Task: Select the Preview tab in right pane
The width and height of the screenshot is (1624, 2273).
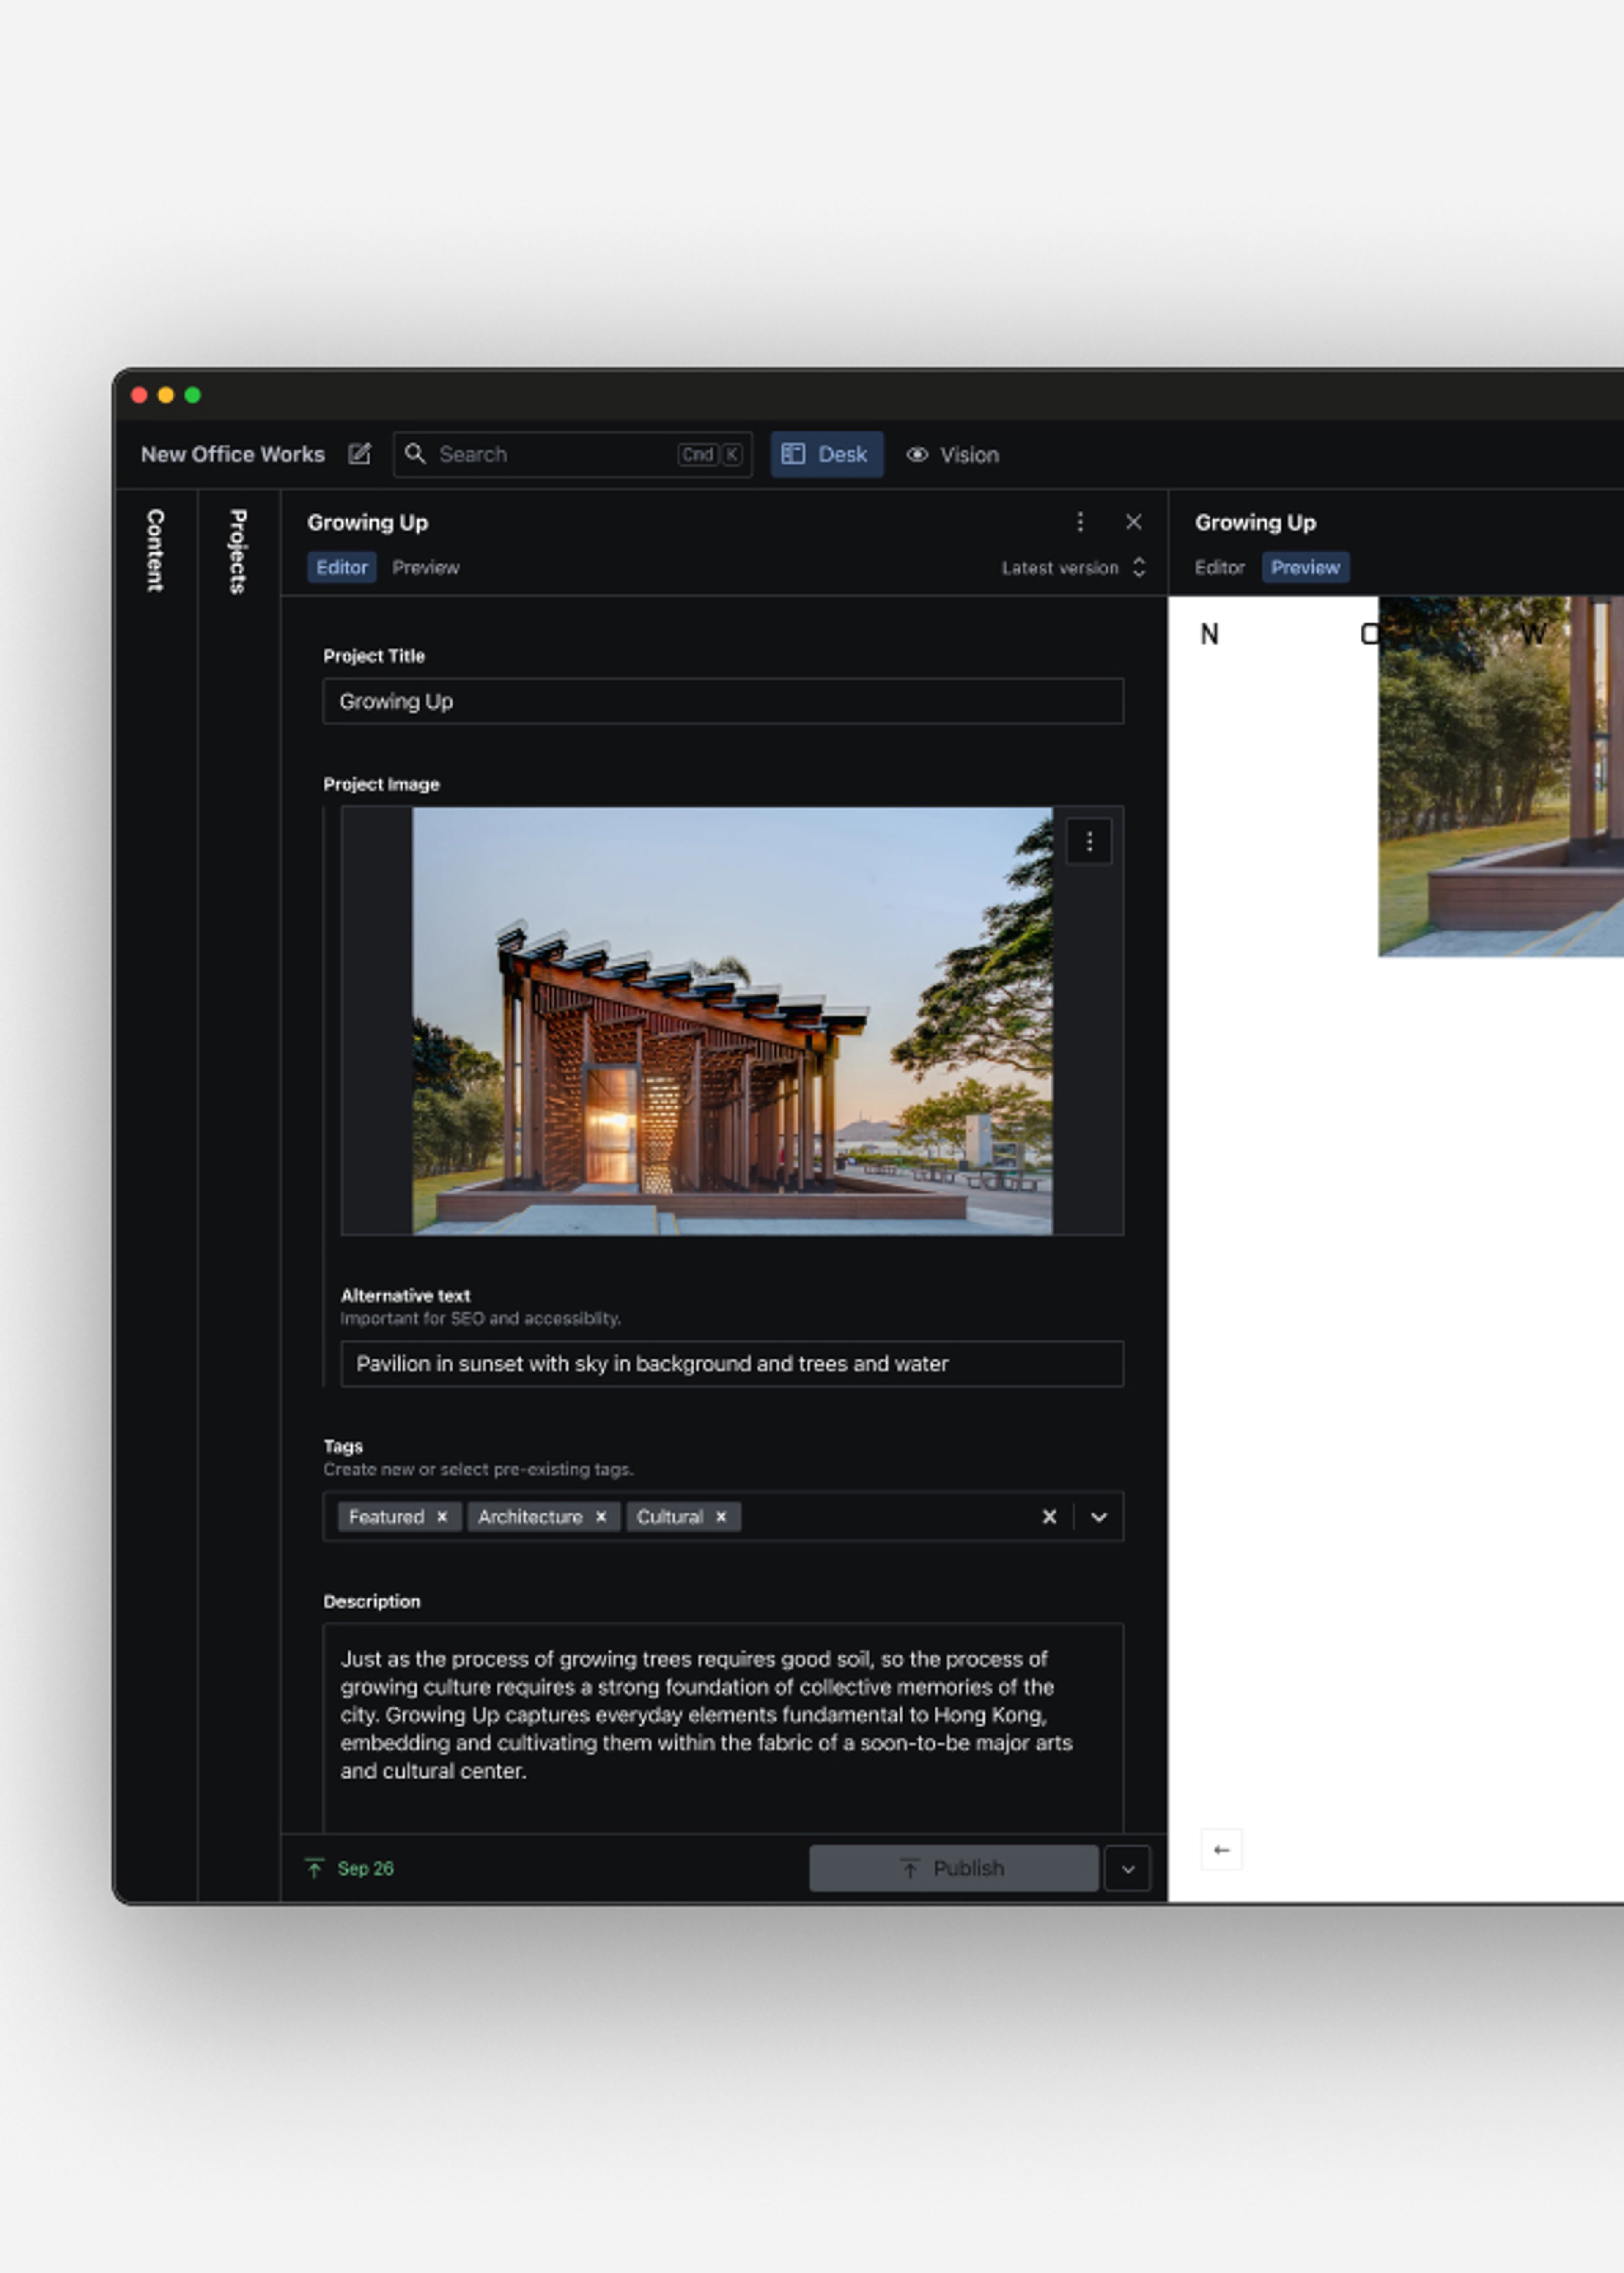Action: tap(1305, 567)
